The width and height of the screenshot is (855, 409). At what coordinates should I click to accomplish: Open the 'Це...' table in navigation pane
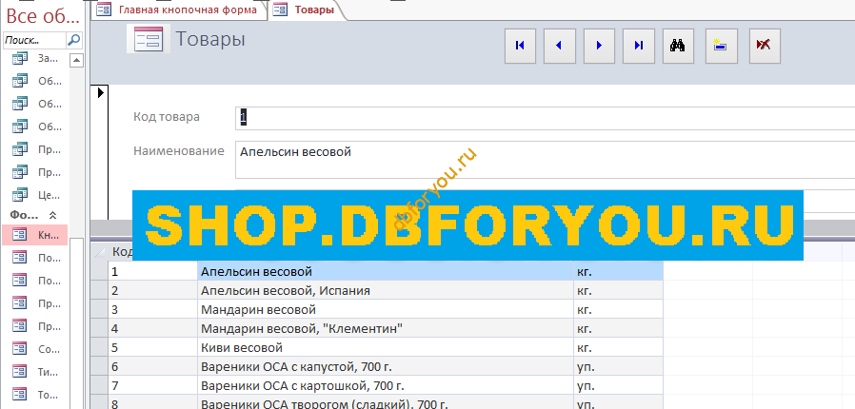click(x=36, y=194)
